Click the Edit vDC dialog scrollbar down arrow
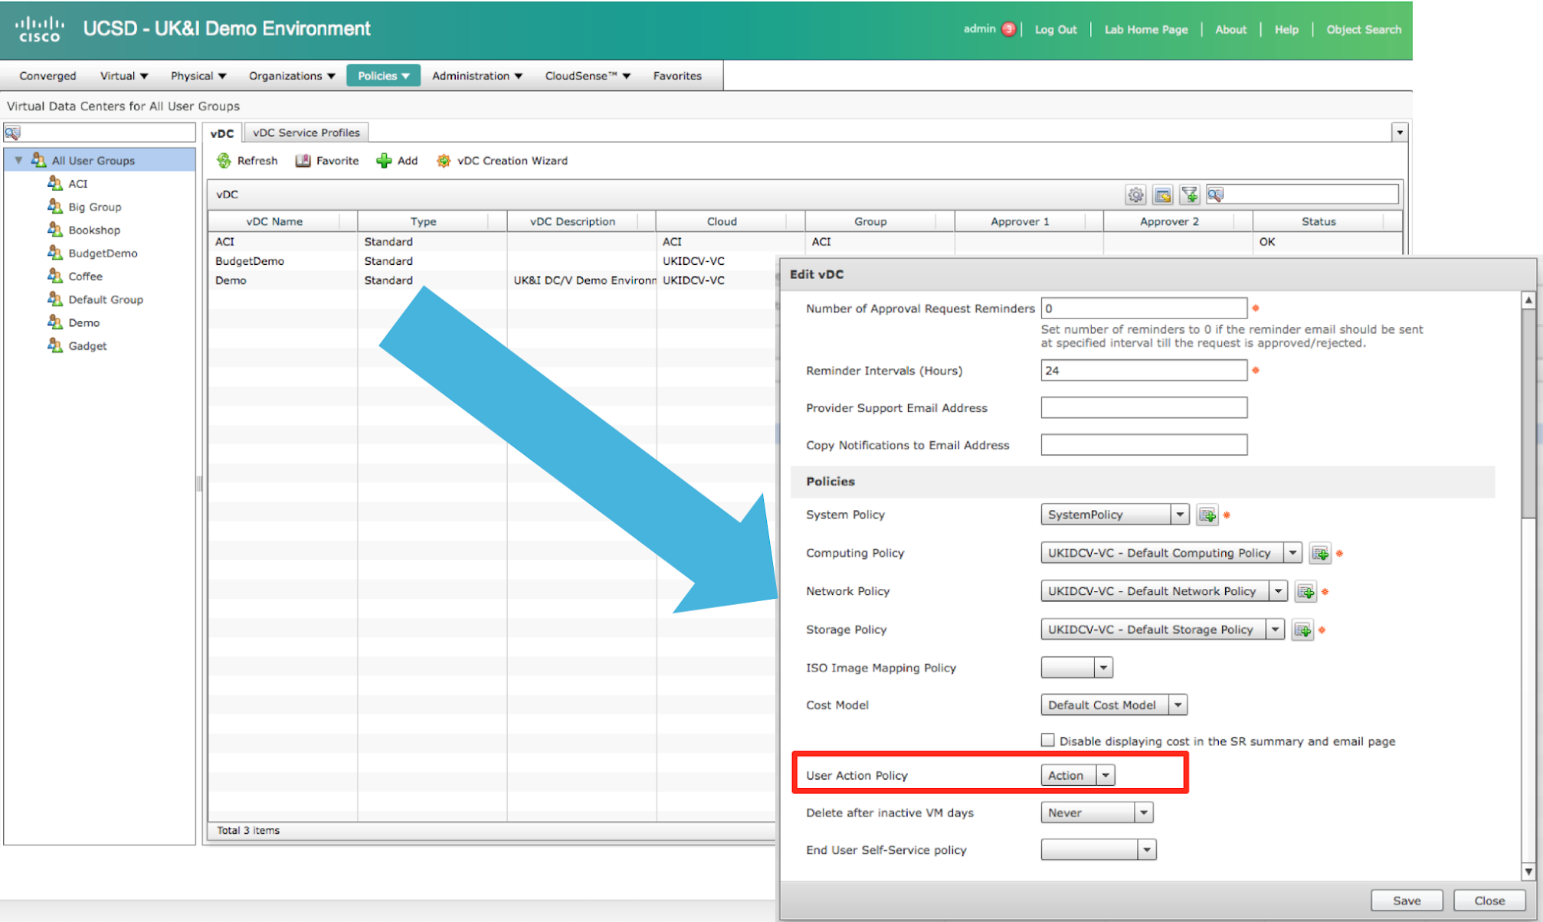Viewport: 1543px width, 922px height. point(1528,871)
